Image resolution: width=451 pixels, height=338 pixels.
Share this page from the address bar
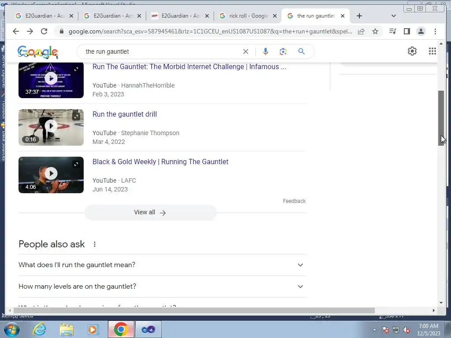[x=361, y=31]
